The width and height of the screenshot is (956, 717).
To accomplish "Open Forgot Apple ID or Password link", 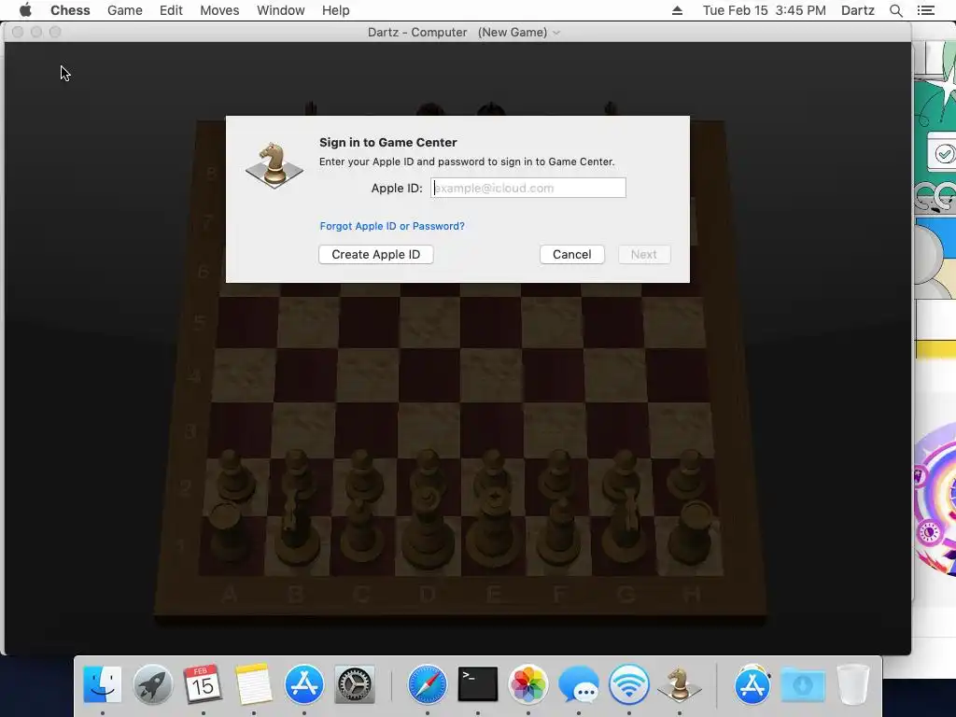I will click(392, 226).
